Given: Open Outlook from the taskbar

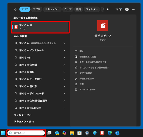Looking at the screenshot, I should tap(117, 133).
